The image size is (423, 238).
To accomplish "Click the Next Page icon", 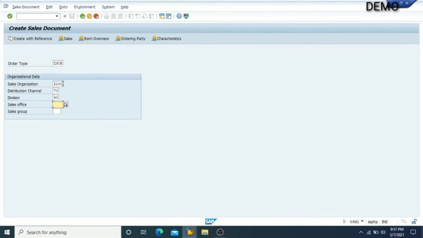I will coord(144,16).
